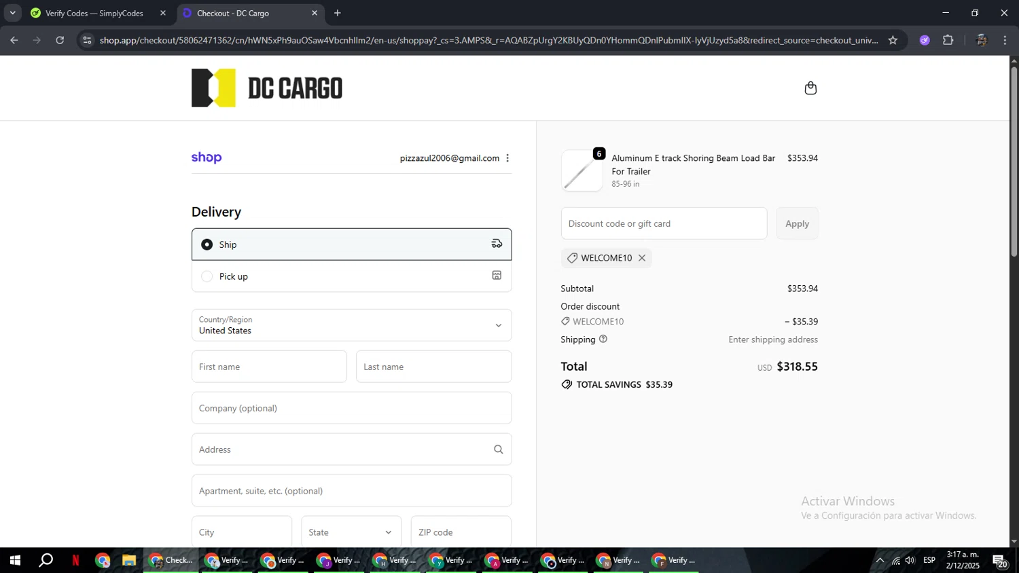Click the browser address bar URL
The width and height of the screenshot is (1019, 573).
(x=488, y=40)
